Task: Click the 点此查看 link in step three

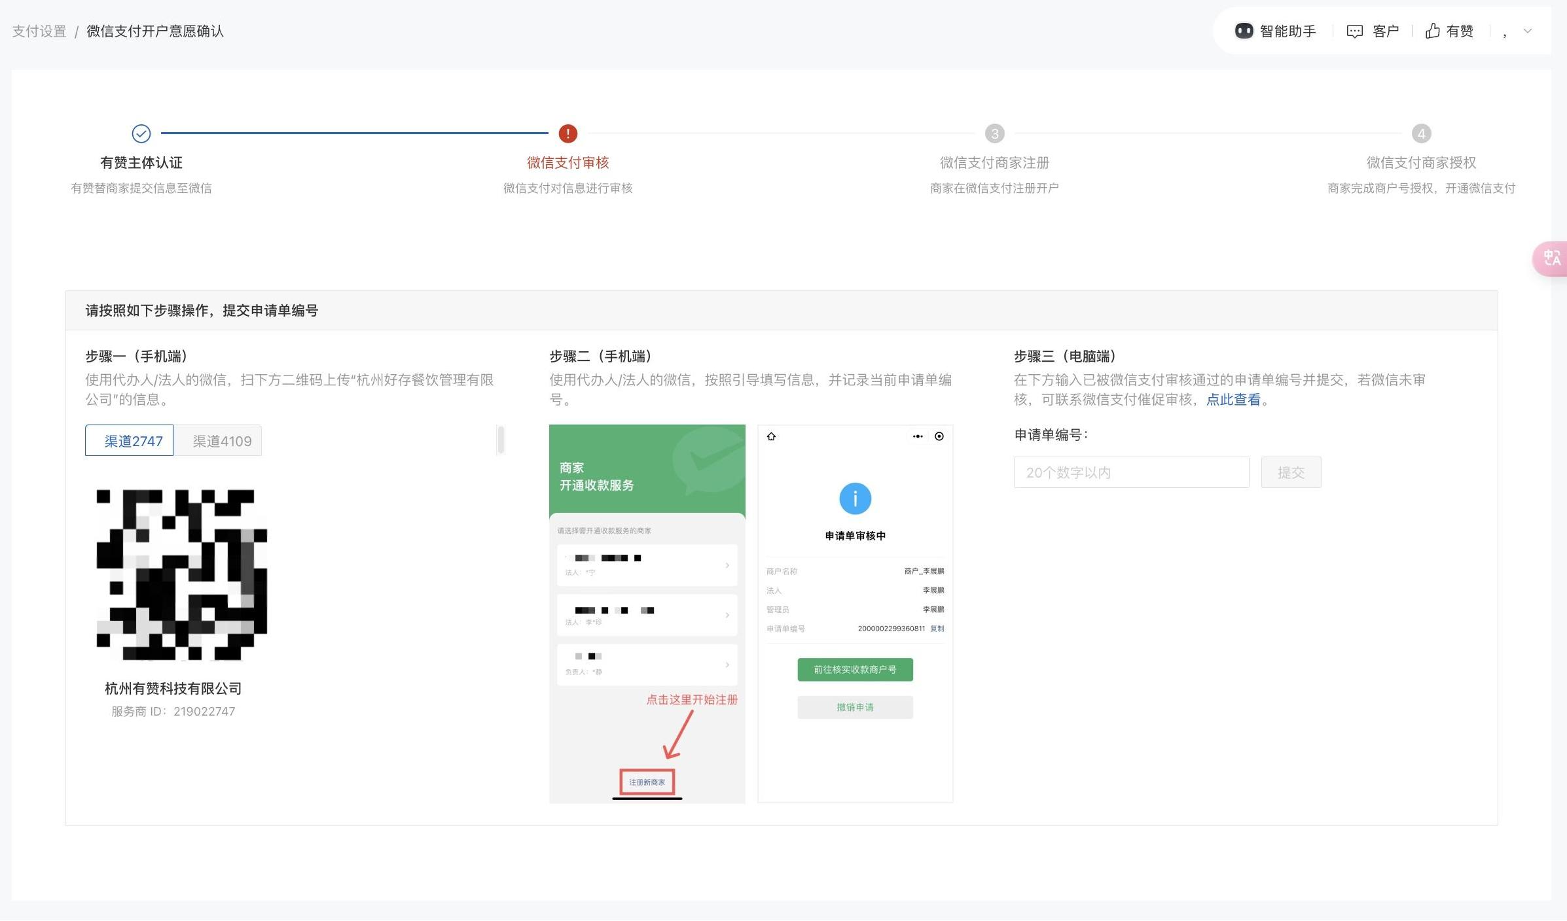Action: [x=1233, y=400]
